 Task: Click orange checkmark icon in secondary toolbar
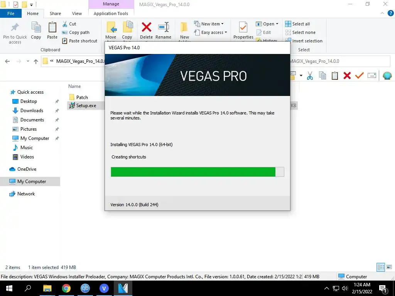tap(360, 75)
